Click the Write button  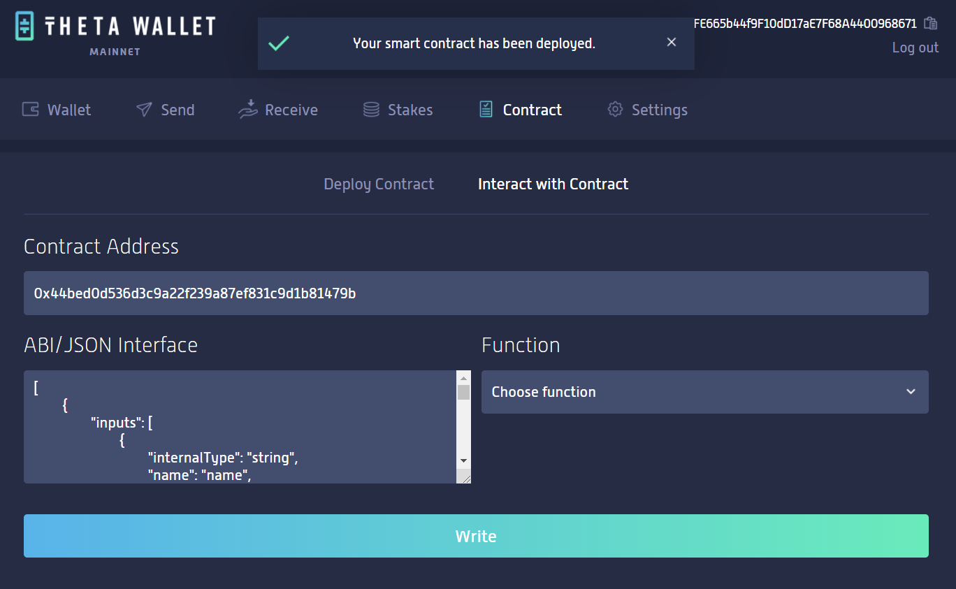click(476, 536)
